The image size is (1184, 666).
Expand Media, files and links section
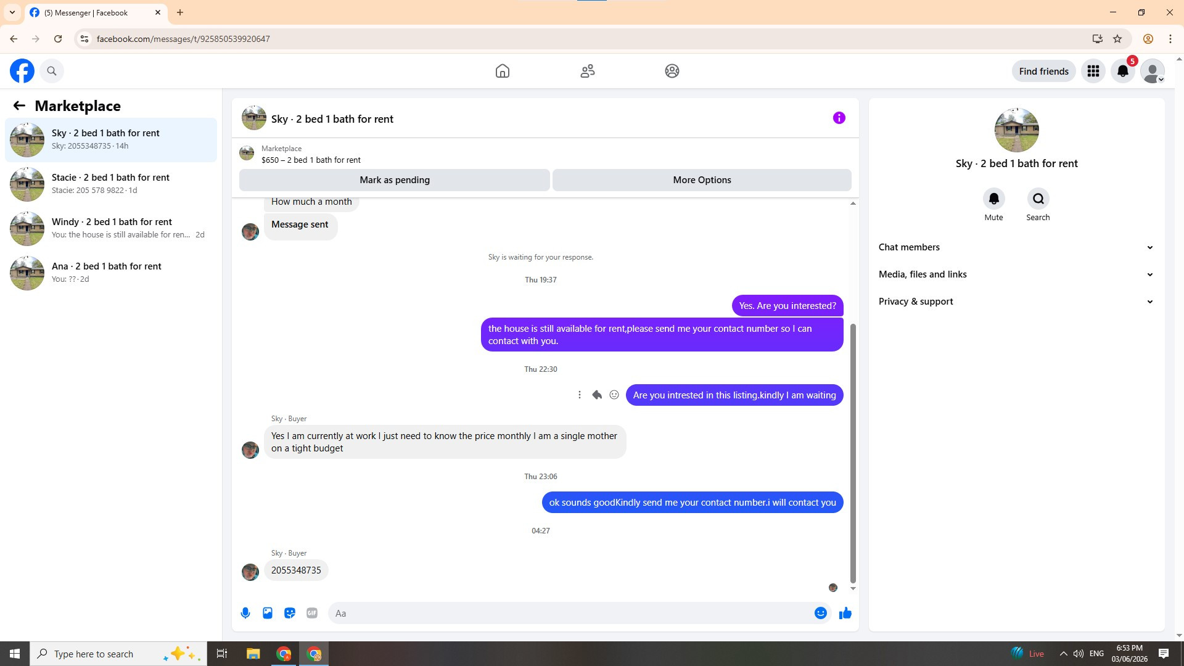pyautogui.click(x=1016, y=274)
